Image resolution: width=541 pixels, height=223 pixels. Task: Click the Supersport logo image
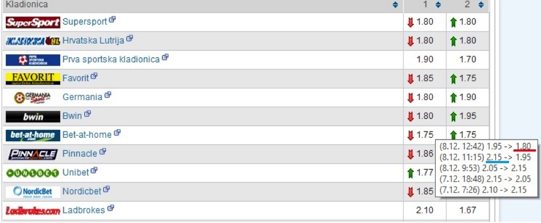(33, 22)
